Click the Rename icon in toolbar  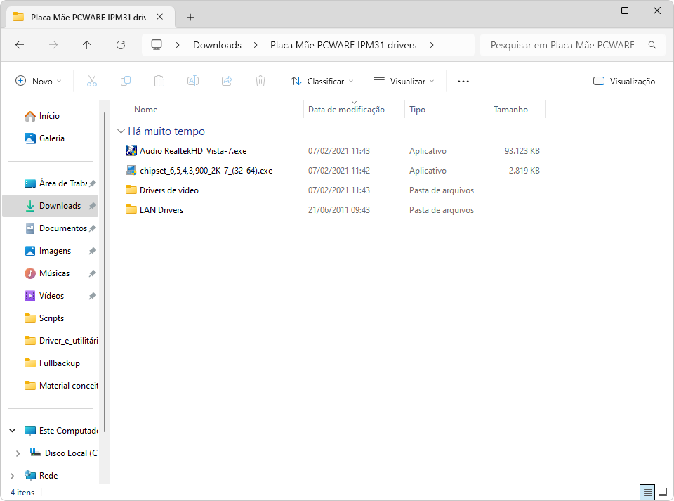click(193, 81)
